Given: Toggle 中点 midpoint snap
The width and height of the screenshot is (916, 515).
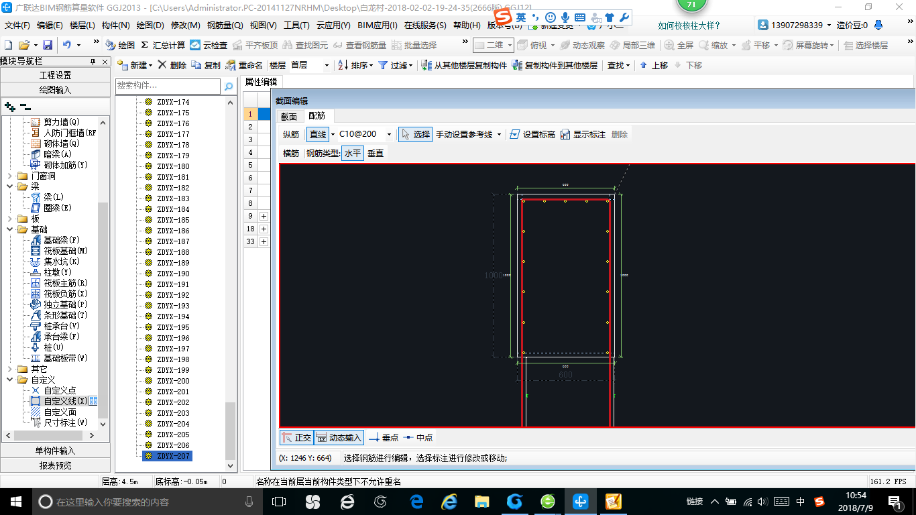Looking at the screenshot, I should [418, 437].
